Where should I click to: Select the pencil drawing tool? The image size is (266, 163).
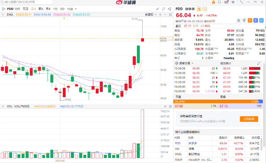coord(157,9)
